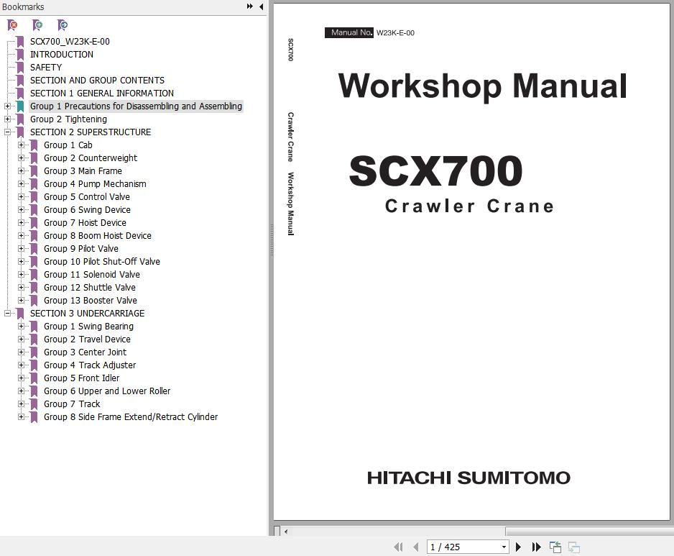Collapse the bookmarks panel with the left triangle
Viewport: 674px width, 556px height.
pyautogui.click(x=261, y=6)
